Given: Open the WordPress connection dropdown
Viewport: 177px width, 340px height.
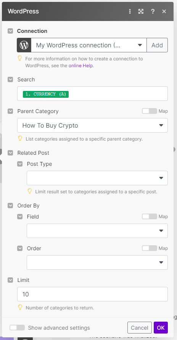Looking at the screenshot, I should 89,45.
